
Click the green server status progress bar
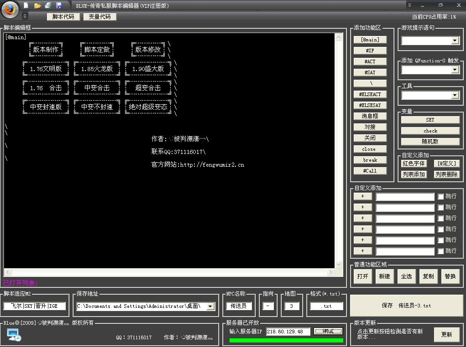point(286,340)
